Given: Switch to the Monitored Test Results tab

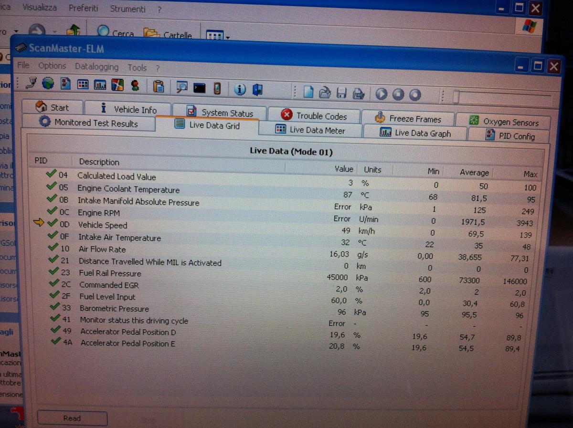Looking at the screenshot, I should click(x=89, y=123).
